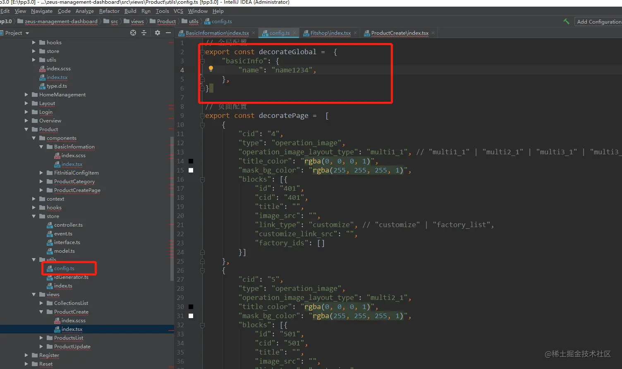
Task: Open the Refactor menu
Action: click(x=109, y=11)
